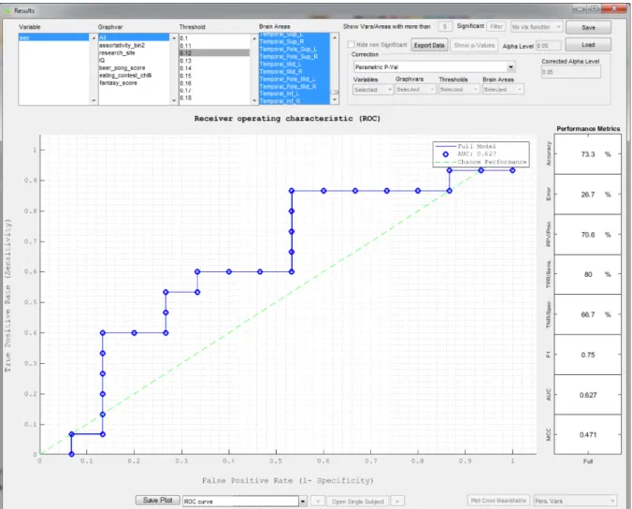The height and width of the screenshot is (509, 632).
Task: Click the F1 0.75 metric cell
Action: [x=588, y=355]
